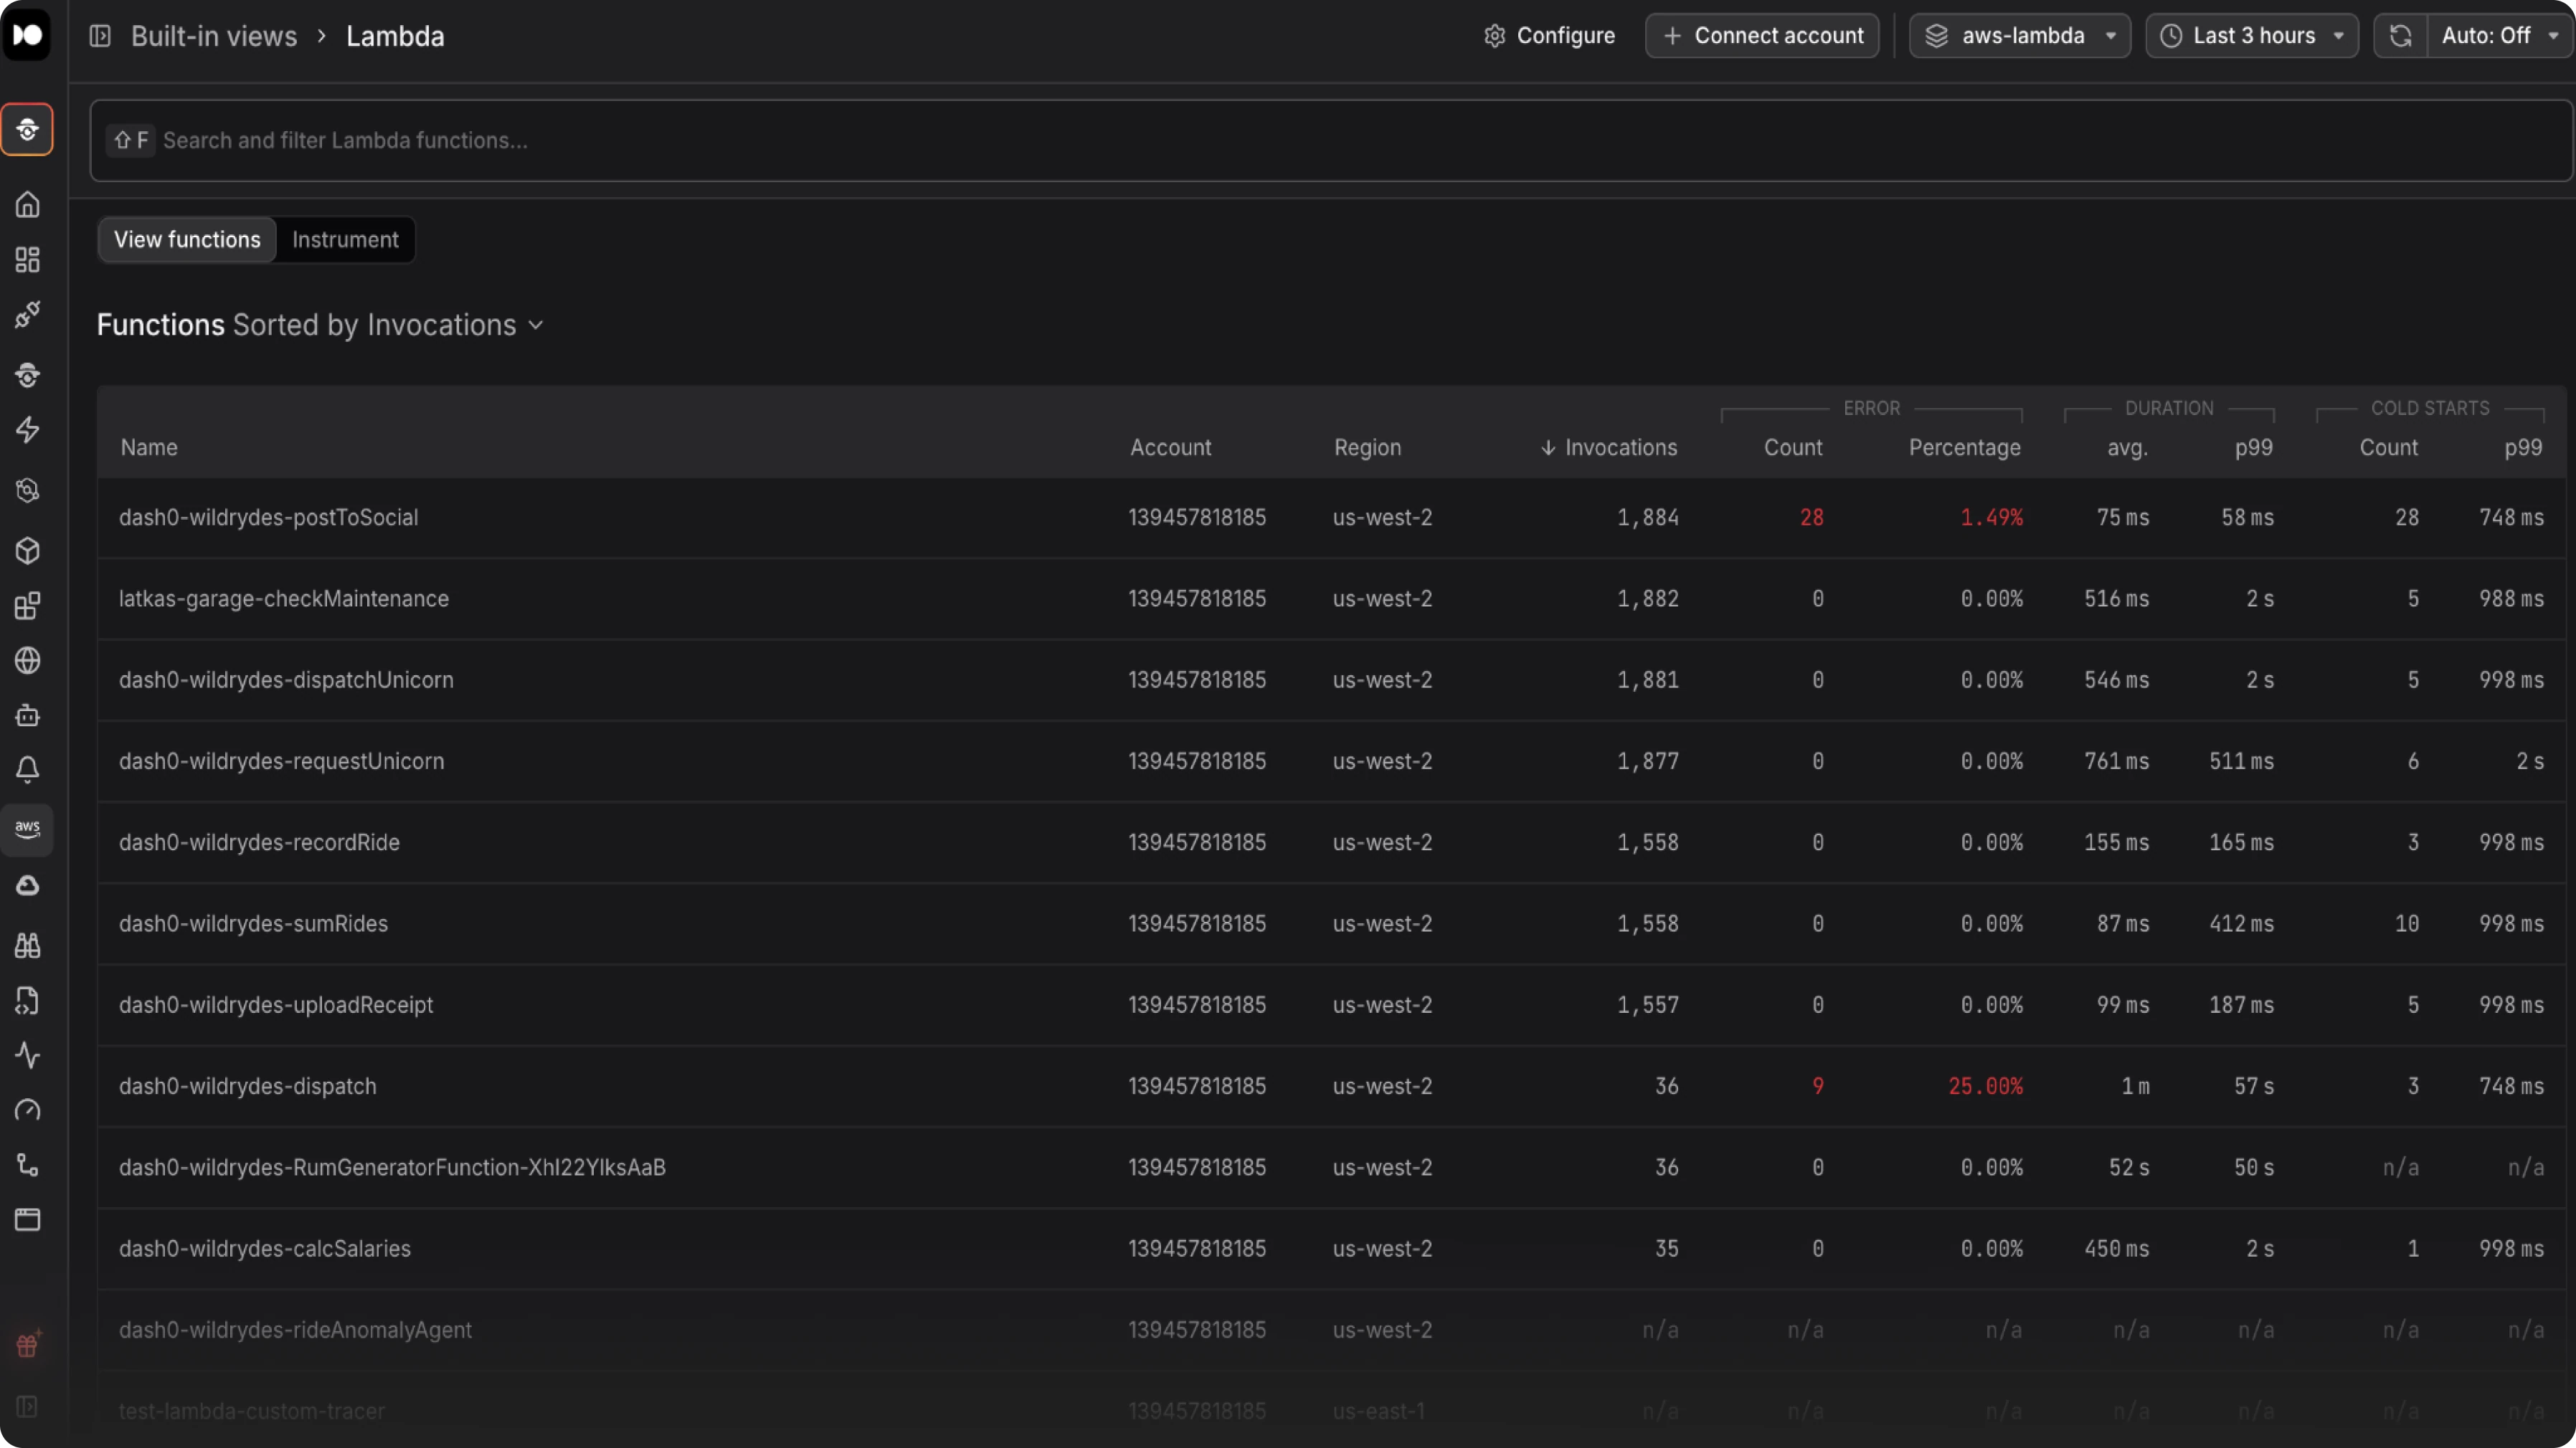Go to Home via the house icon

[x=27, y=205]
